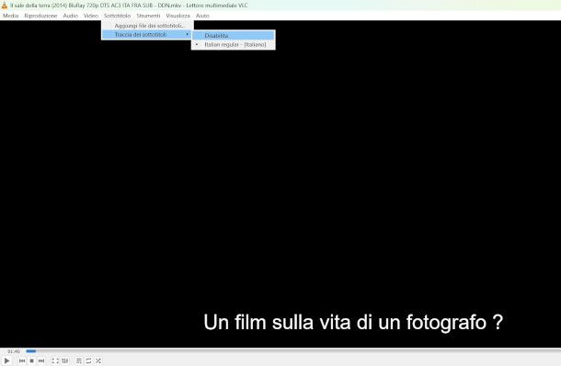The height and width of the screenshot is (366, 561).
Task: Select Disabilita subtitle option
Action: (x=234, y=36)
